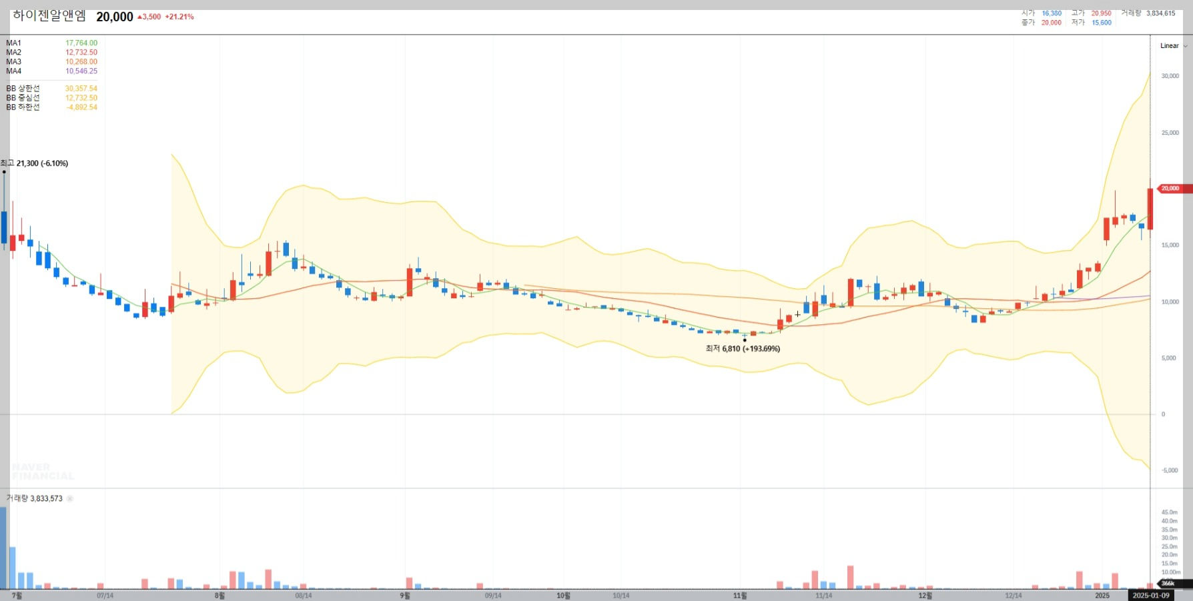Select the MA2 legend value 12,732.50
Viewport: 1193px width, 601px height.
pos(81,52)
